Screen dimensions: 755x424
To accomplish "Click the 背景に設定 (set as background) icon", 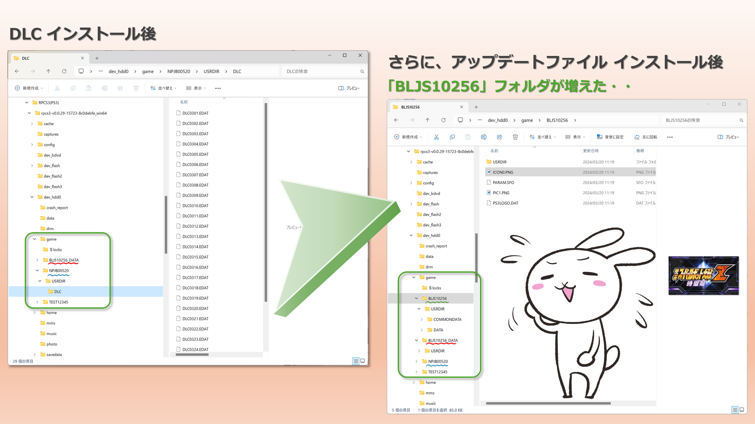I will pos(610,137).
